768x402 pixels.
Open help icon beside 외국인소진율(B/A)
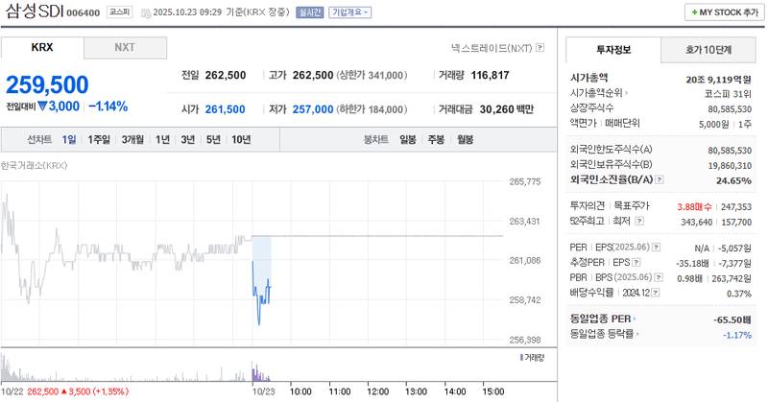[x=660, y=179]
